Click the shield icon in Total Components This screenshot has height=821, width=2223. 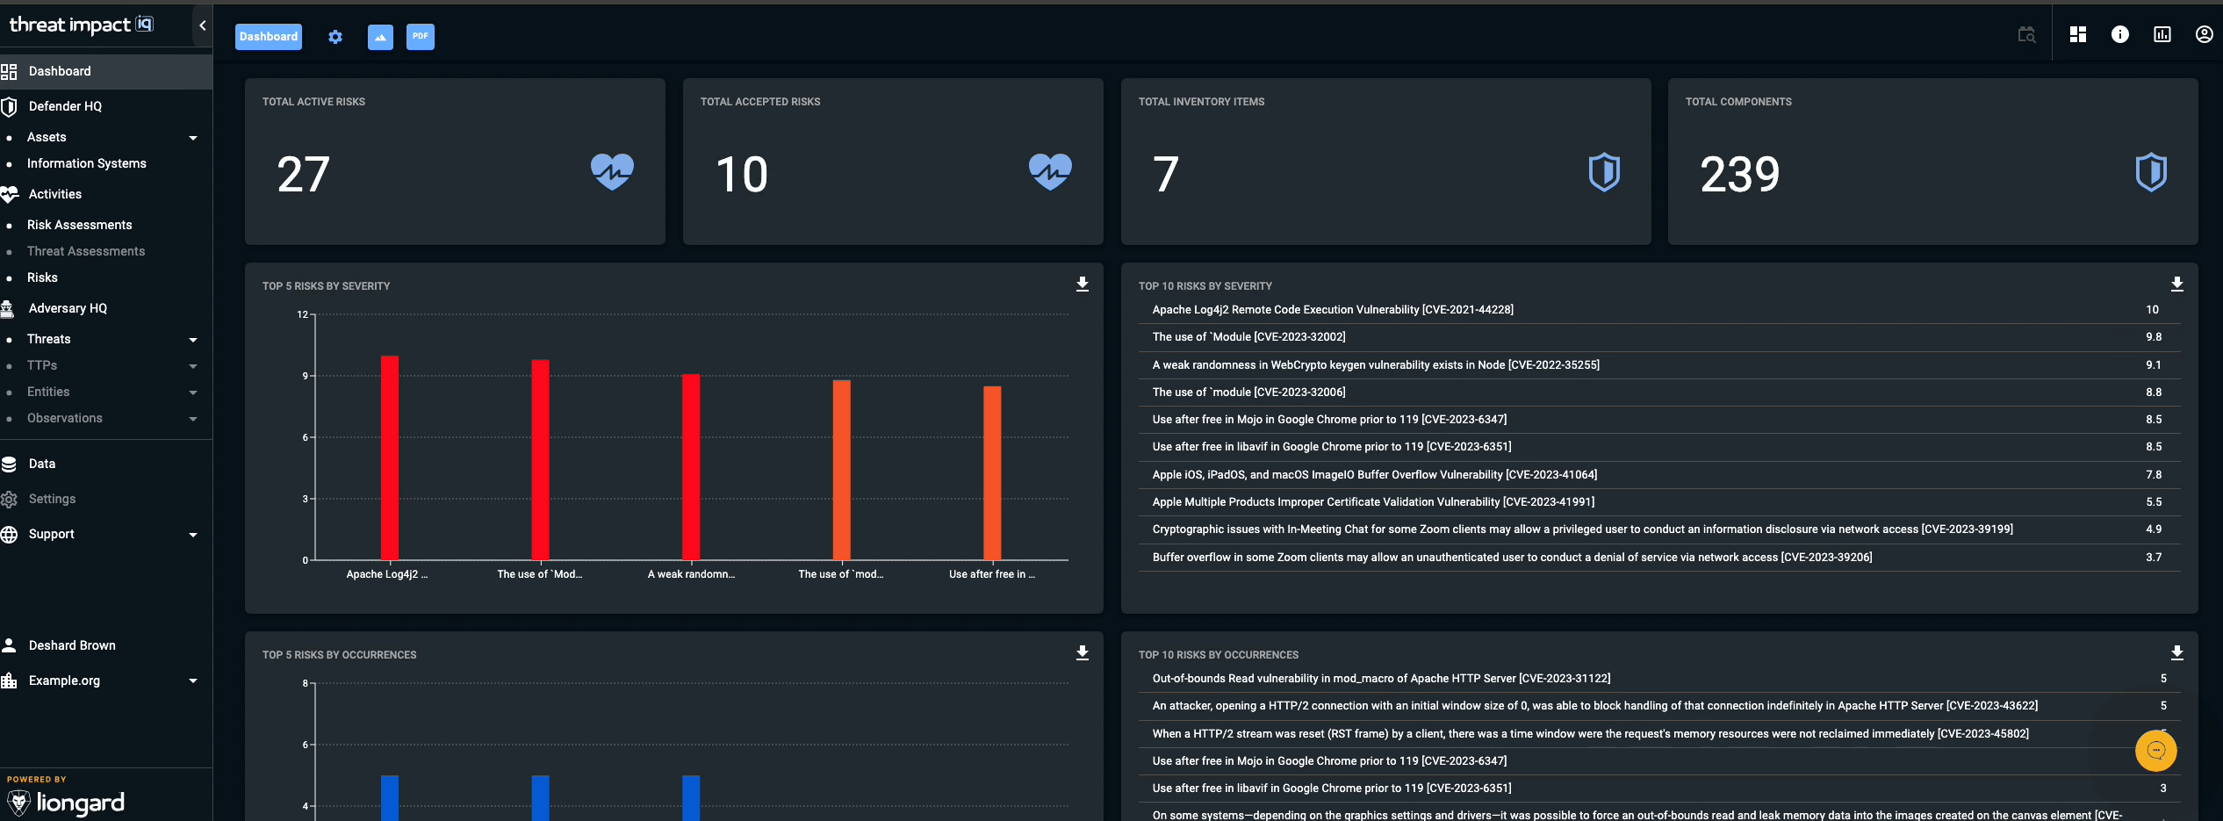pos(2152,172)
